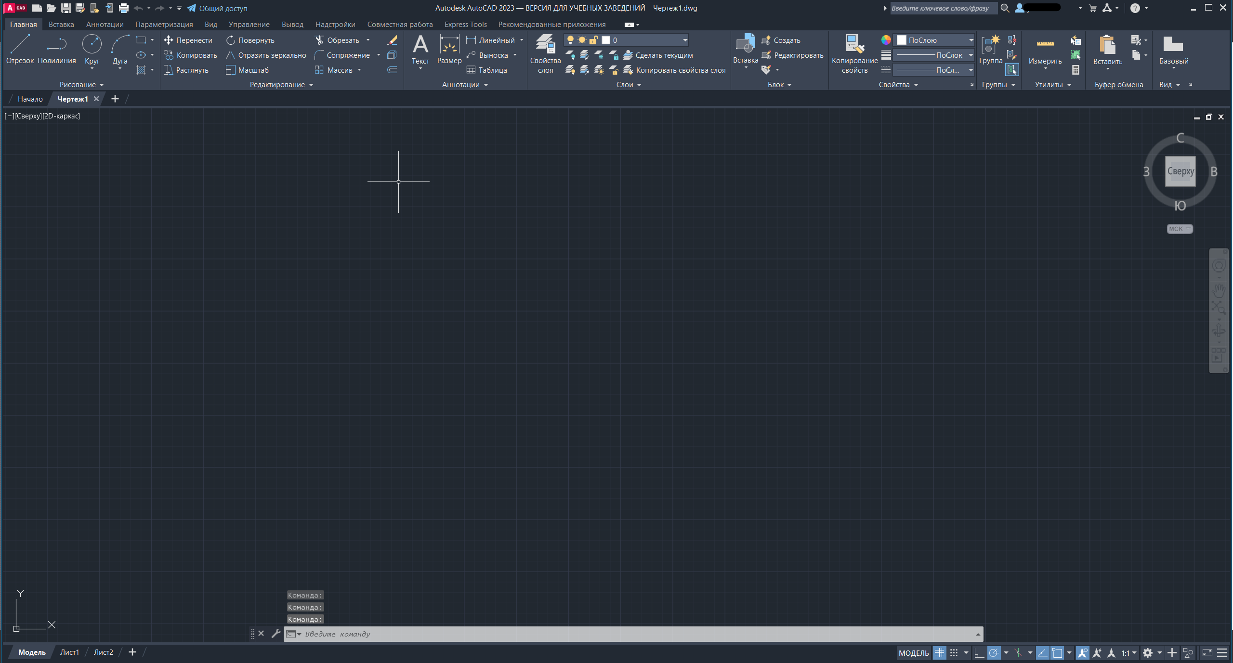1233x663 pixels.
Task: Click the Текст text tool
Action: (420, 49)
